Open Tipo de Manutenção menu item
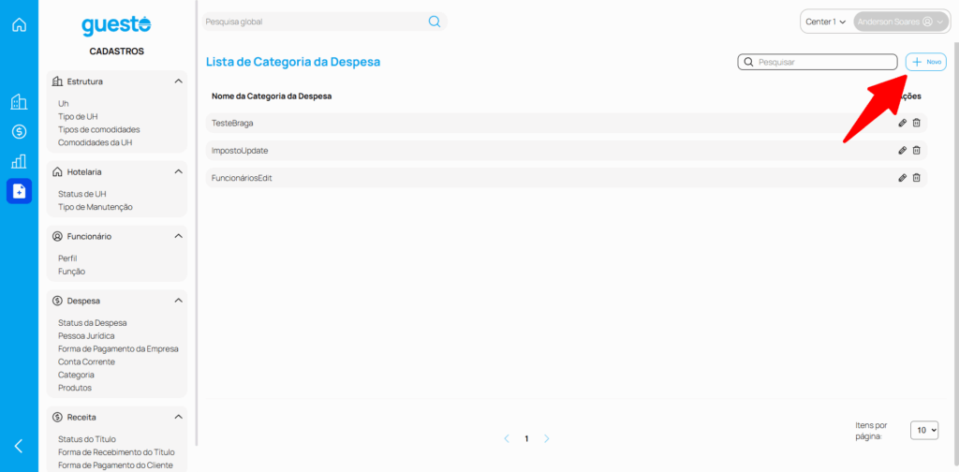Viewport: 959px width, 472px height. [x=96, y=207]
